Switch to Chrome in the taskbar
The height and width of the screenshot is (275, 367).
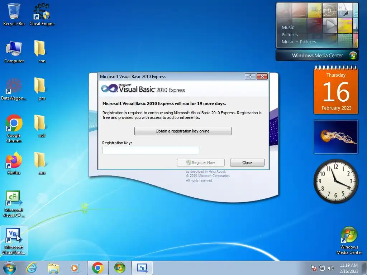coord(97,268)
